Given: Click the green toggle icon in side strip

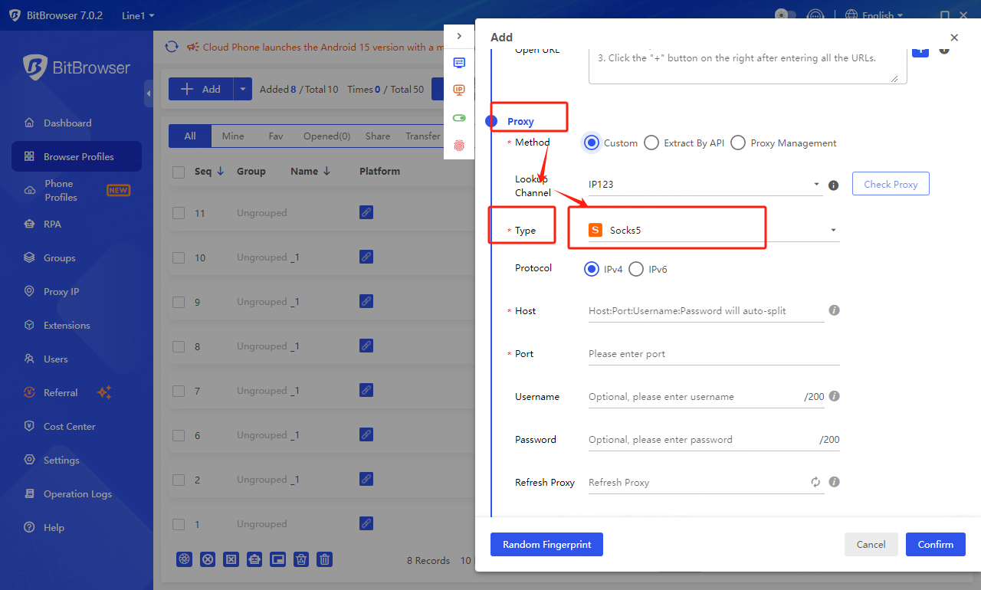Looking at the screenshot, I should [x=459, y=118].
